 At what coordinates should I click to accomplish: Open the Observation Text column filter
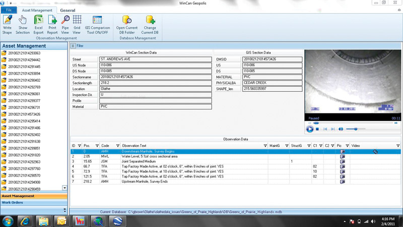click(x=265, y=146)
